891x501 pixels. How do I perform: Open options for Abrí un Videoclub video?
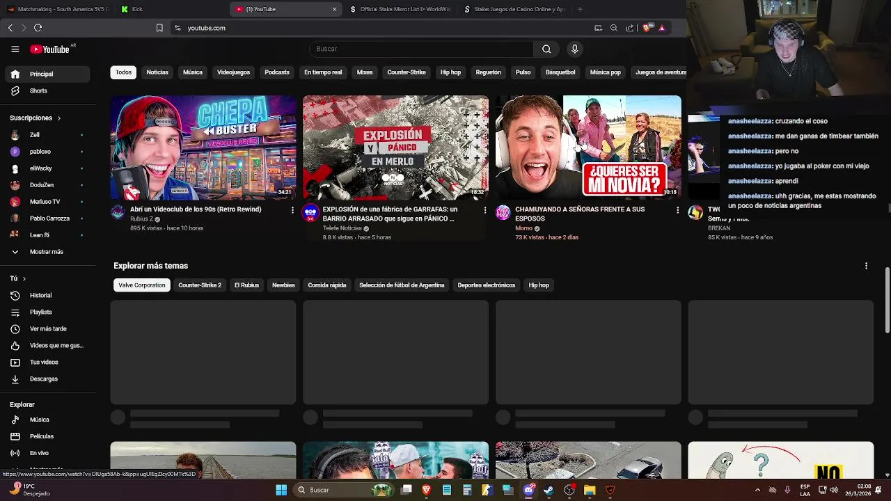[292, 210]
